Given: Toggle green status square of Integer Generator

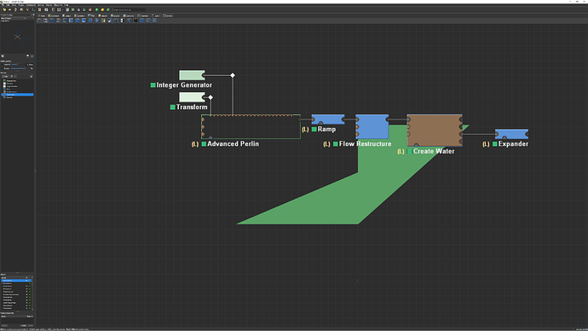Looking at the screenshot, I should point(153,85).
